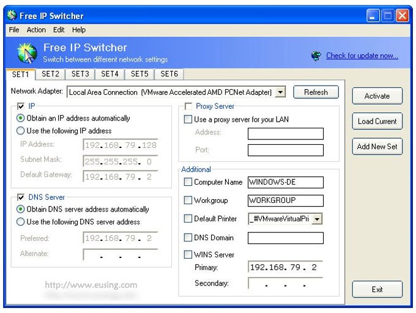This screenshot has width=416, height=313.
Task: Maximize the Free IP Switcher window
Action: 388,16
